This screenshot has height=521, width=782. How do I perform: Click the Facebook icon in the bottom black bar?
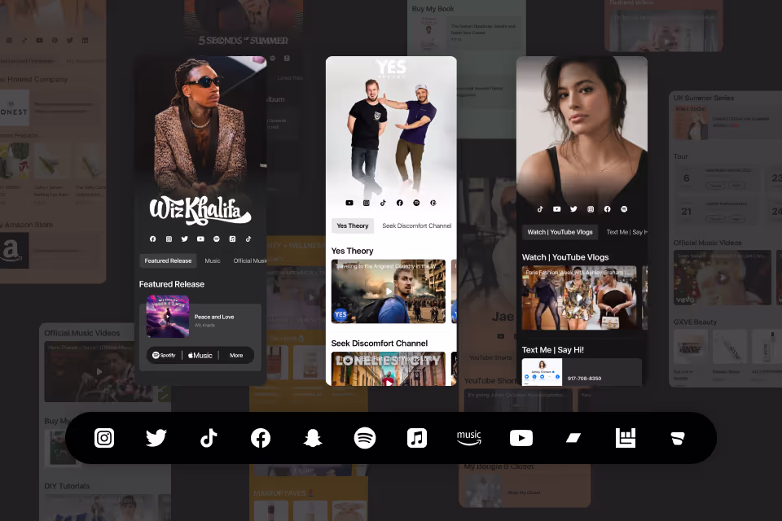261,438
